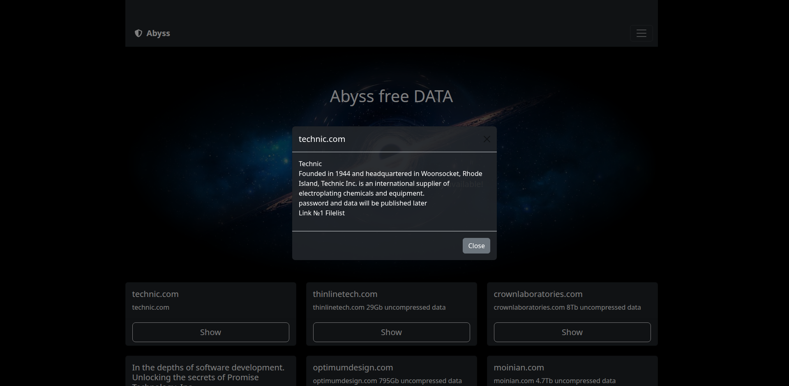Click the Abyss brand name in the navbar
This screenshot has height=386, width=789.
click(158, 33)
